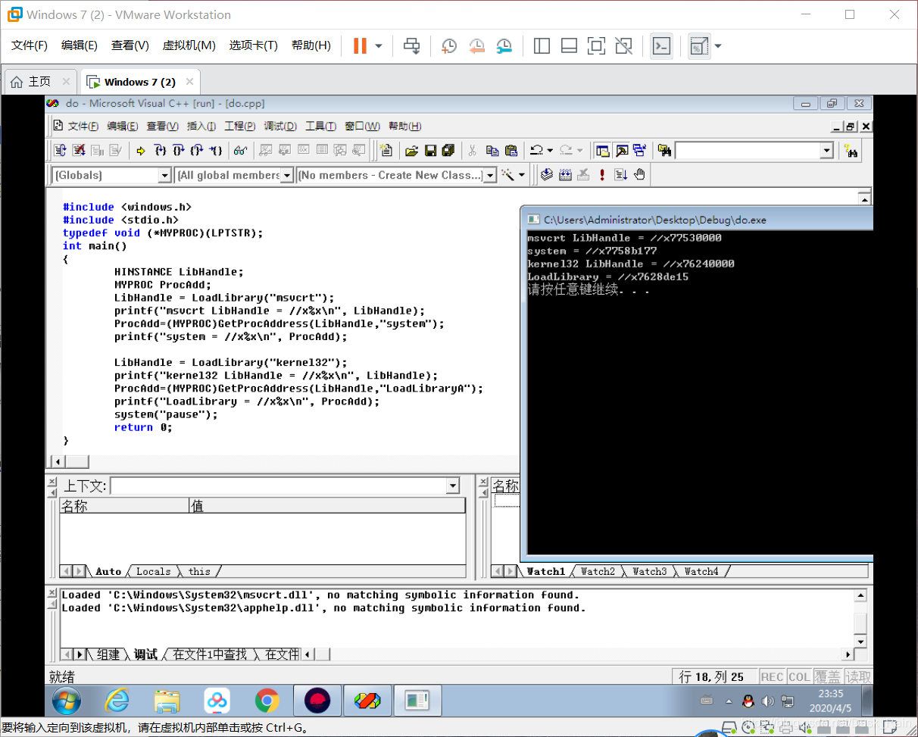
Task: Click the Run to Cursor icon
Action: click(x=216, y=151)
